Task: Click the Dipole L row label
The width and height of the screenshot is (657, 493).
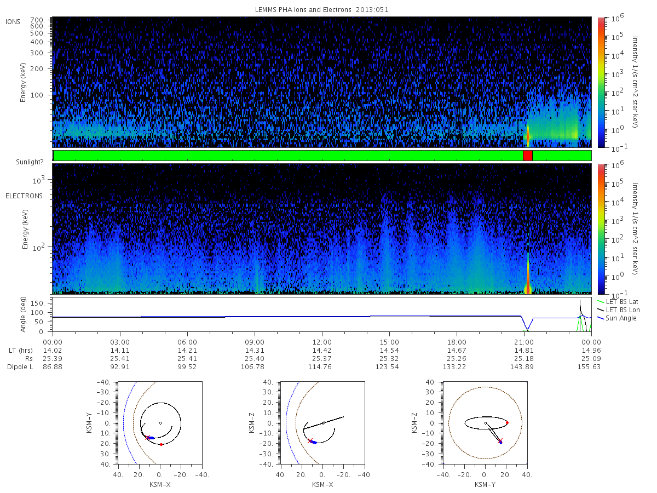Action: point(20,366)
